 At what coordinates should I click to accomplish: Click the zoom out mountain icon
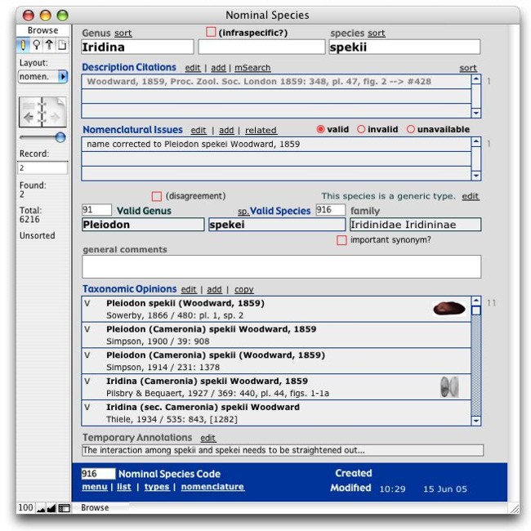(41, 508)
